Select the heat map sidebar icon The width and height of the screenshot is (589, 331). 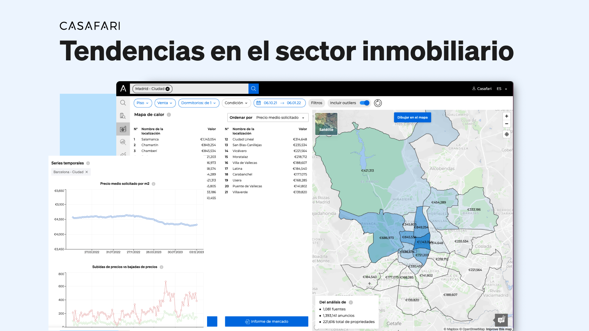123,129
